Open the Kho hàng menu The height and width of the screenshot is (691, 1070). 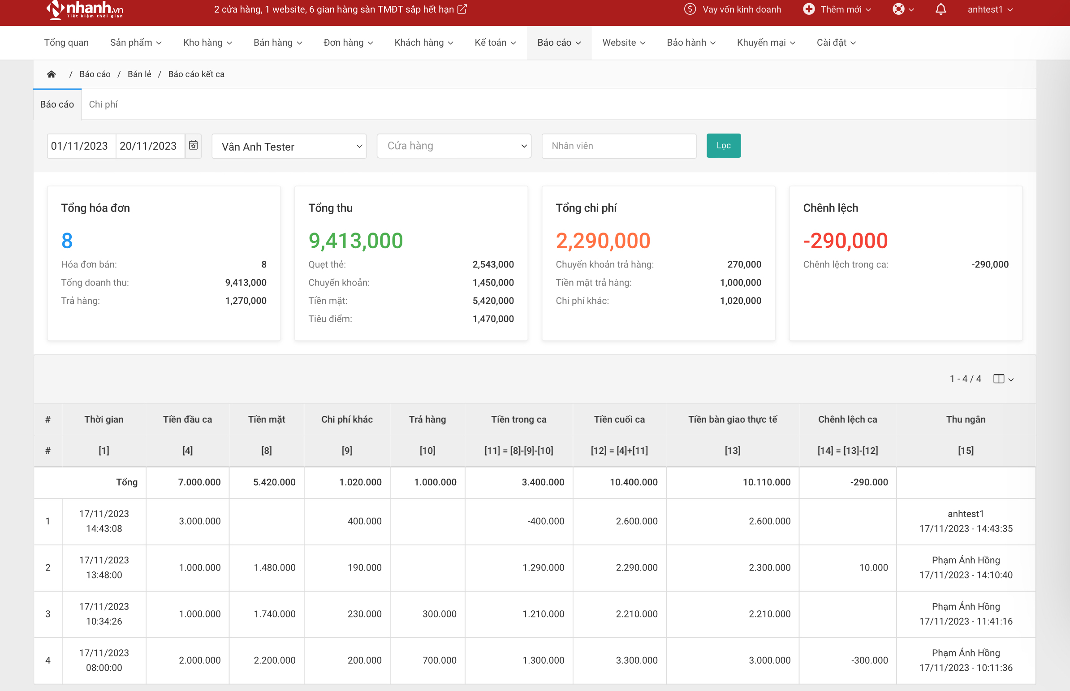point(207,43)
